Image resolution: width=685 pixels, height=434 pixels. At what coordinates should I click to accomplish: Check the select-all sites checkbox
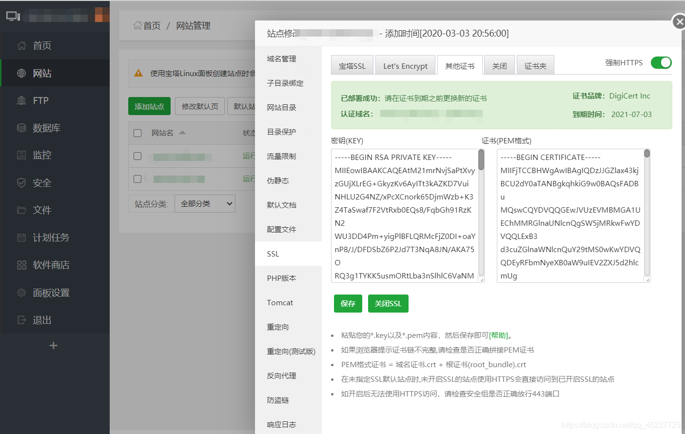137,133
